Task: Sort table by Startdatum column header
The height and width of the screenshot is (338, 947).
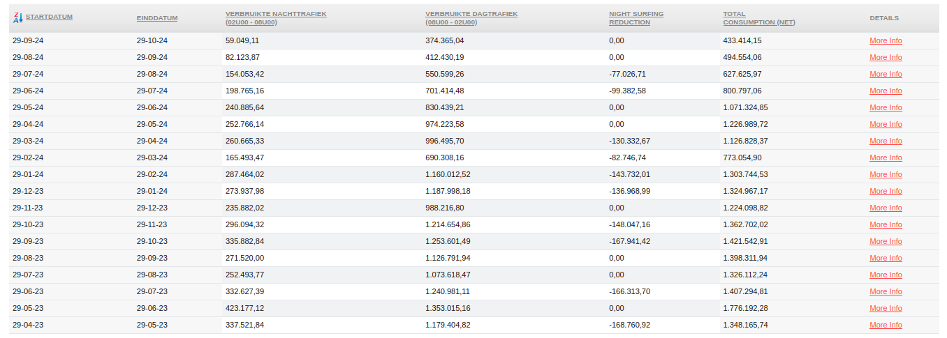Action: click(x=49, y=17)
